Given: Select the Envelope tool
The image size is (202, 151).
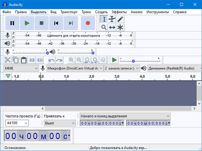Looking at the screenshot, I should coord(112,19).
